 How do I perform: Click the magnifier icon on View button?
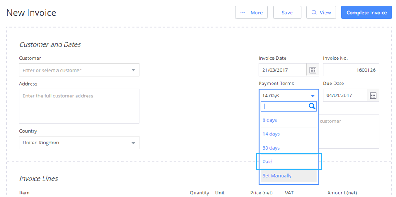314,13
